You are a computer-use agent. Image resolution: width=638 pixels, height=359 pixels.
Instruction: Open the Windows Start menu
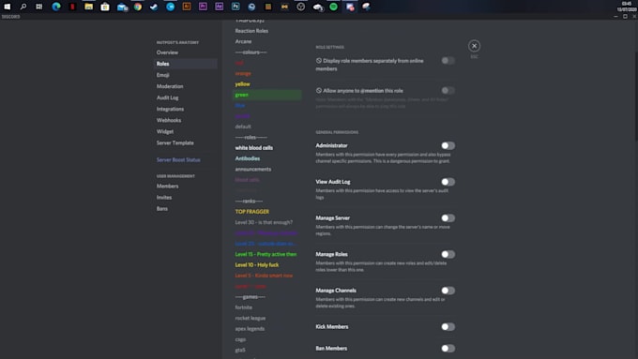tap(7, 7)
